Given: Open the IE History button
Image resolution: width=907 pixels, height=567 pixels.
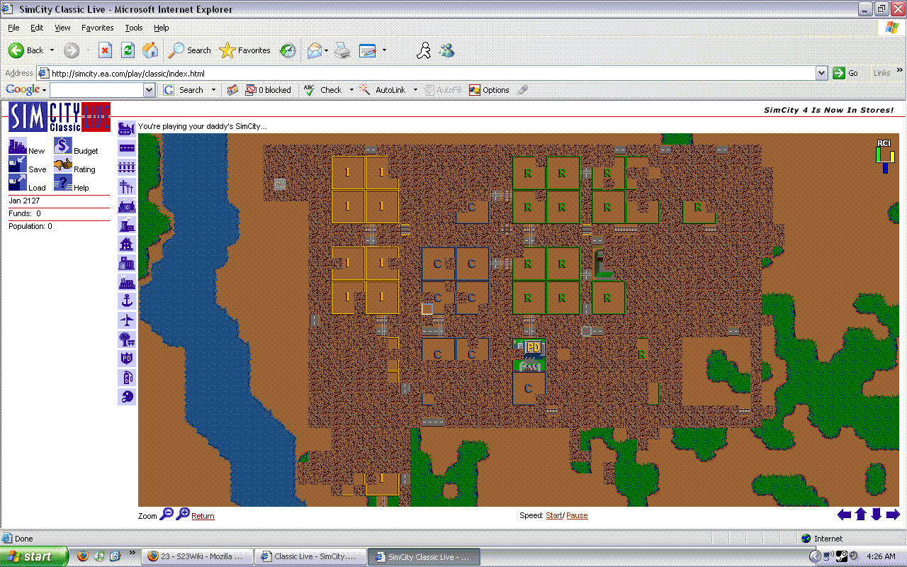Looking at the screenshot, I should point(288,50).
